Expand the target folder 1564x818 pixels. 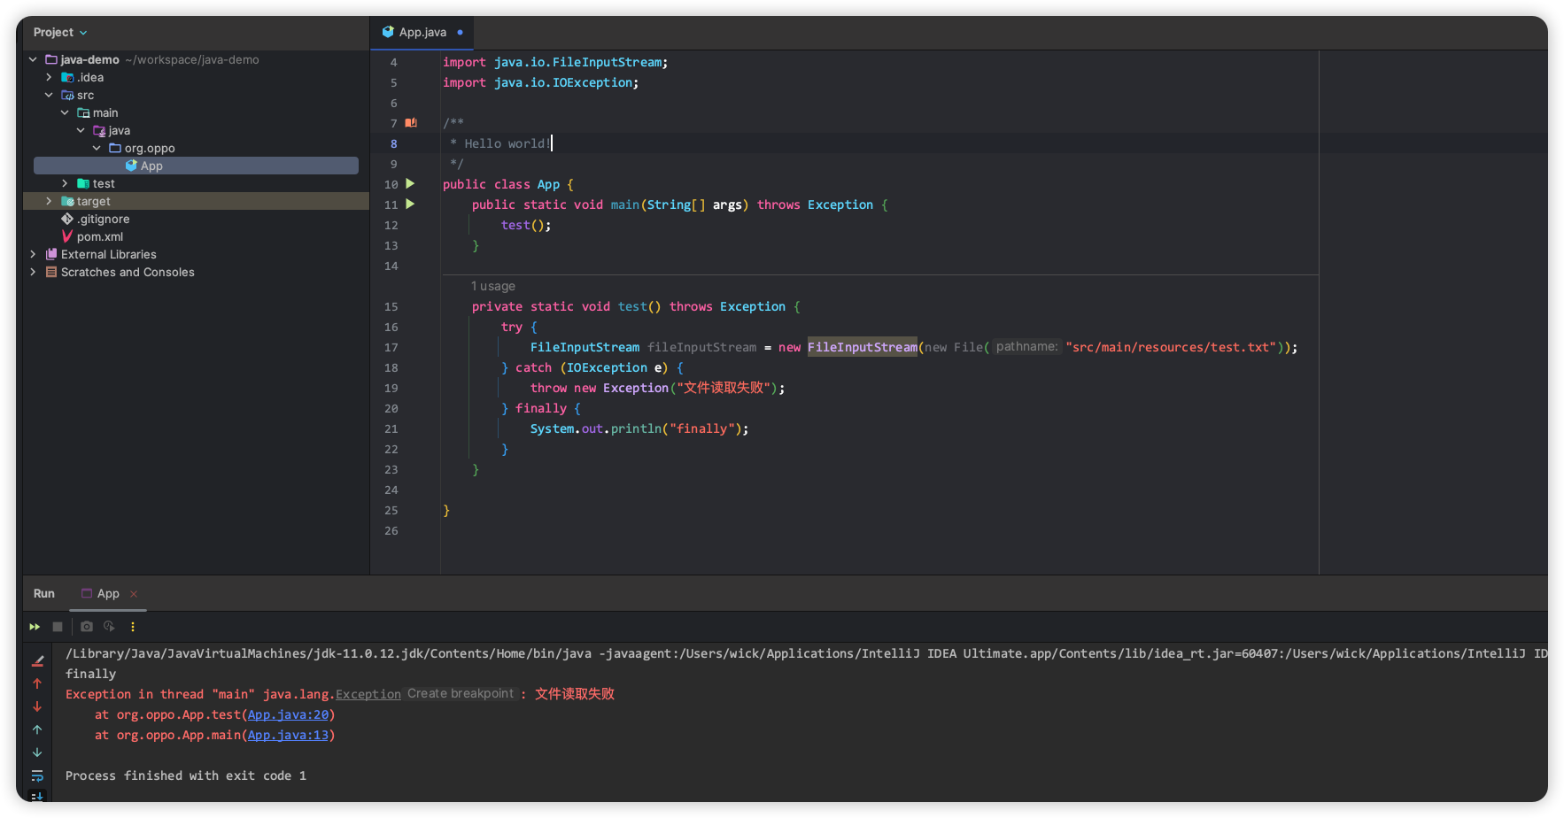pos(49,201)
